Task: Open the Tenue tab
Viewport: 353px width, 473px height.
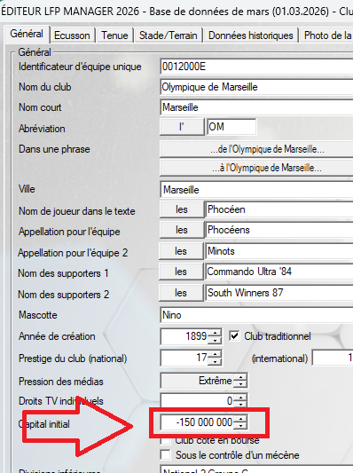Action: (x=114, y=35)
